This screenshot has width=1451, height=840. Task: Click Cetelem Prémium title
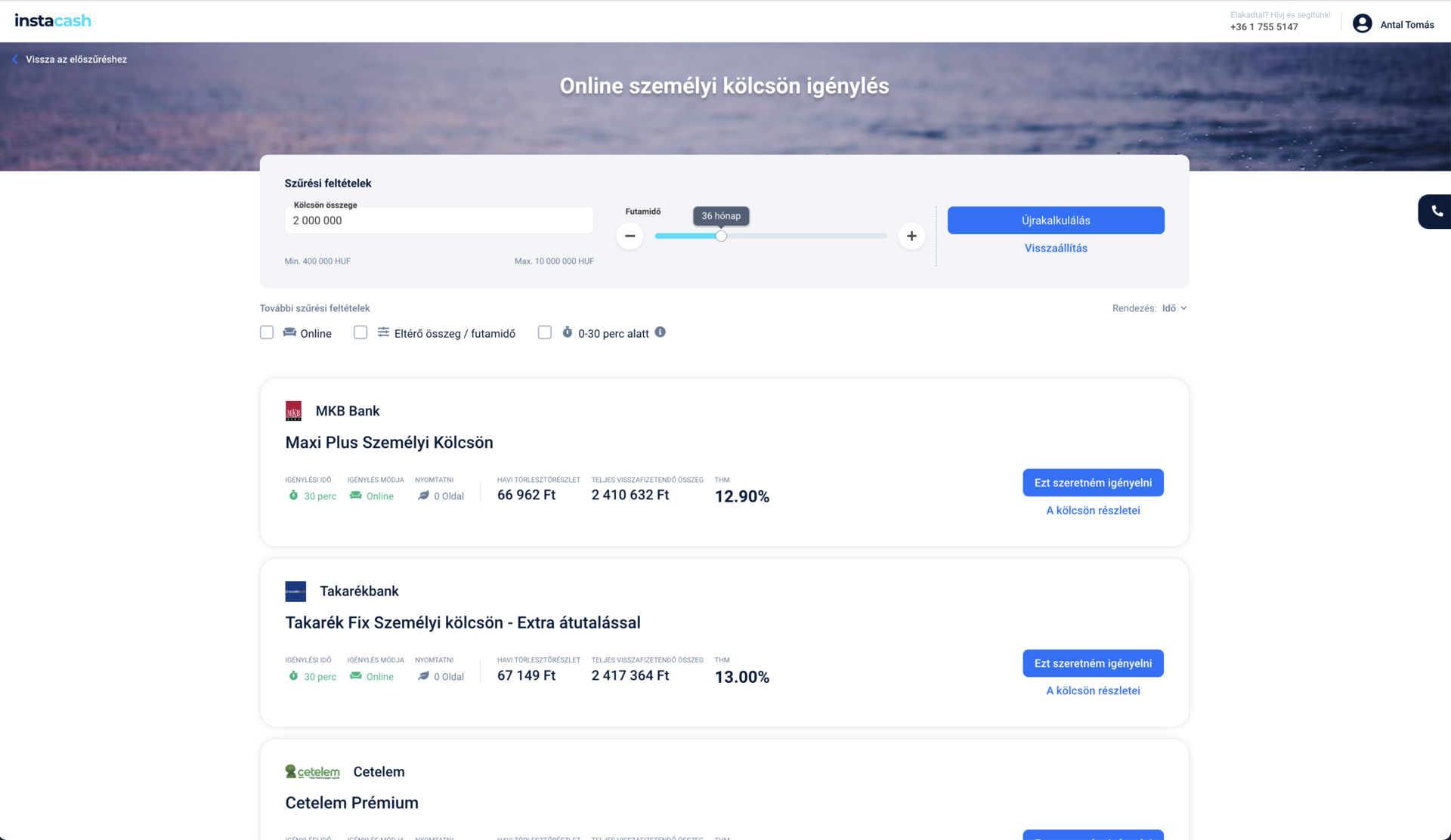[351, 803]
